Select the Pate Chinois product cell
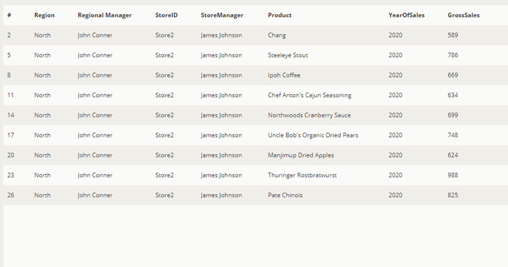This screenshot has width=508, height=267. coord(285,195)
